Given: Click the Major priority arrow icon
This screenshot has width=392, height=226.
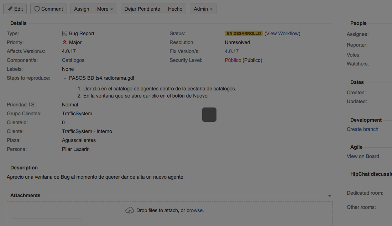Looking at the screenshot, I should pos(64,42).
